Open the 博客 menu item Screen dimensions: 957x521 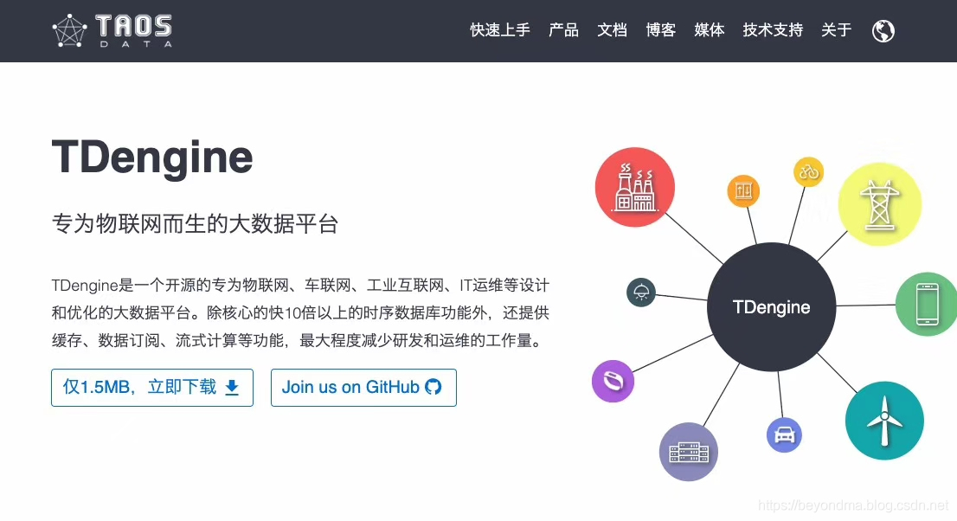coord(661,30)
